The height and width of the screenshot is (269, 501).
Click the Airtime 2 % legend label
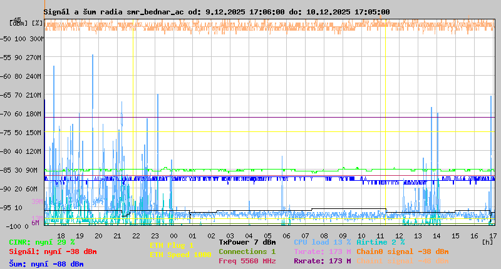pyautogui.click(x=380, y=241)
